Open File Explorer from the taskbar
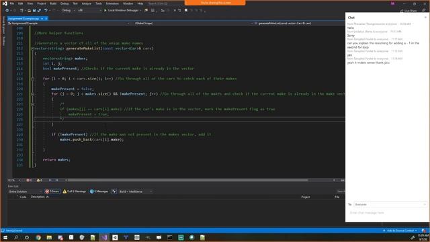Viewport: 430px width, 242px height. pos(49,237)
